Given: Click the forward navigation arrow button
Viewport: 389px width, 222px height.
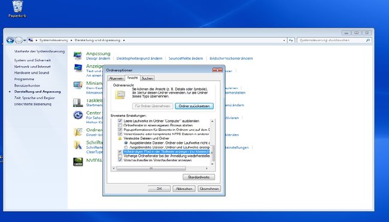Looking at the screenshot, I should (19, 40).
